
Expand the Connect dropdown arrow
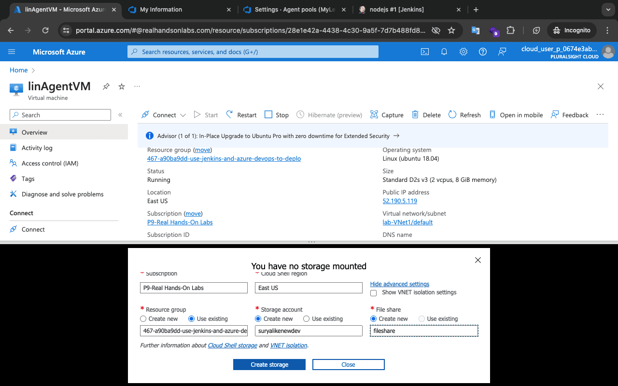click(x=183, y=115)
